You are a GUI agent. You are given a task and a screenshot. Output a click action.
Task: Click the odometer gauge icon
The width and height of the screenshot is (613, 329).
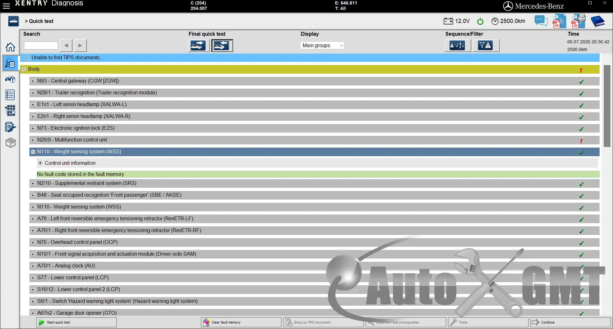click(x=495, y=21)
